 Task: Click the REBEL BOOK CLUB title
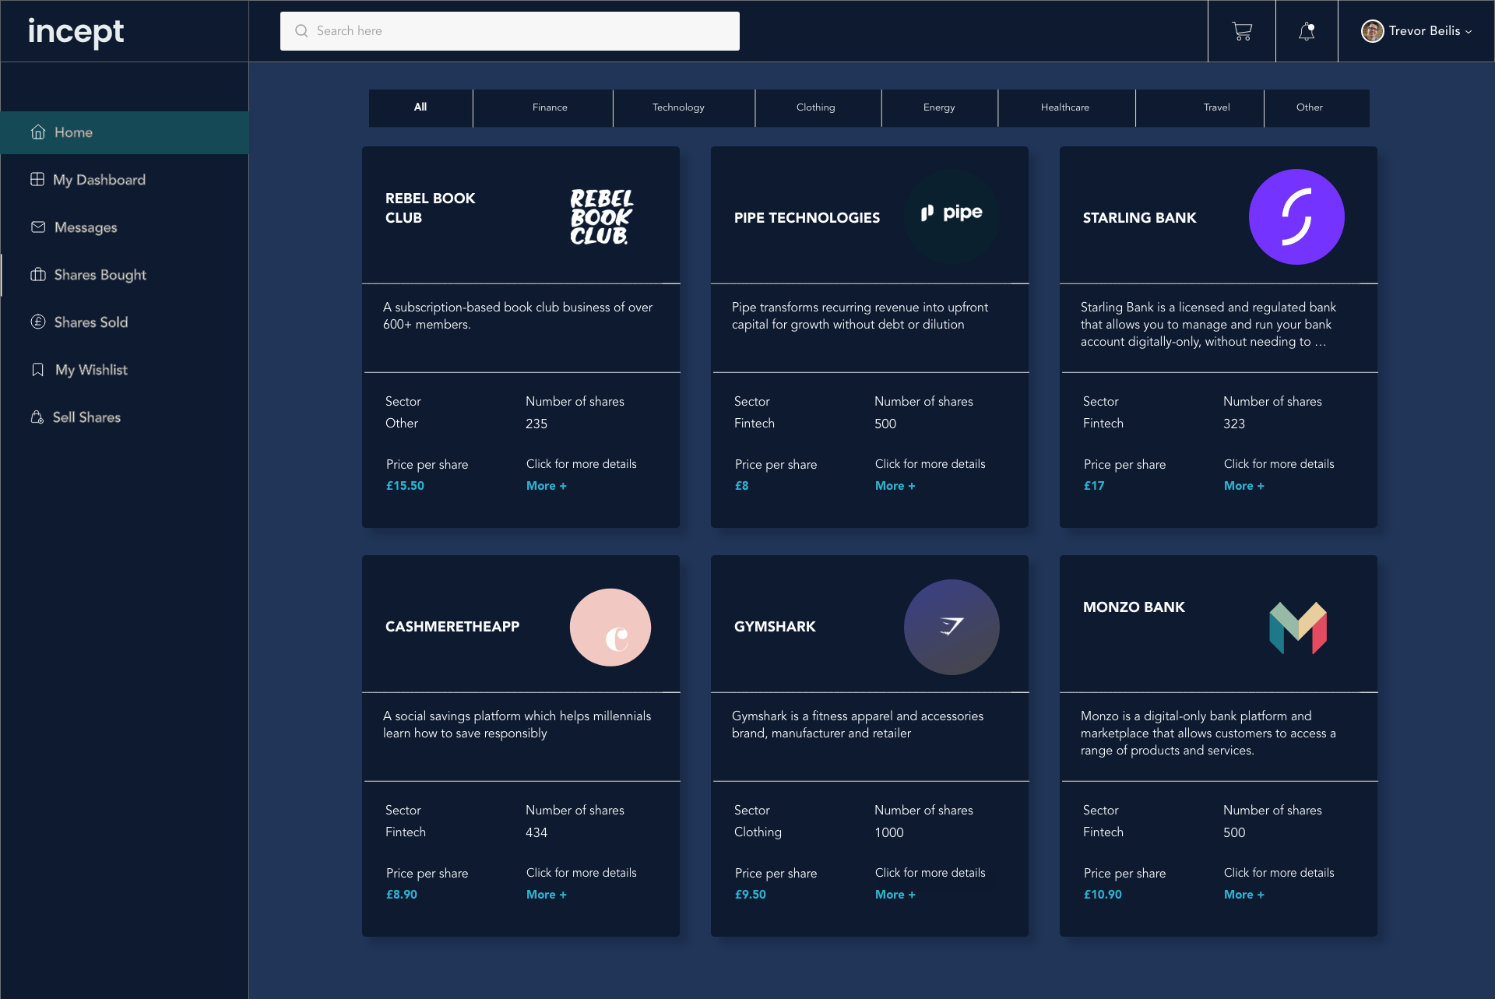point(431,208)
